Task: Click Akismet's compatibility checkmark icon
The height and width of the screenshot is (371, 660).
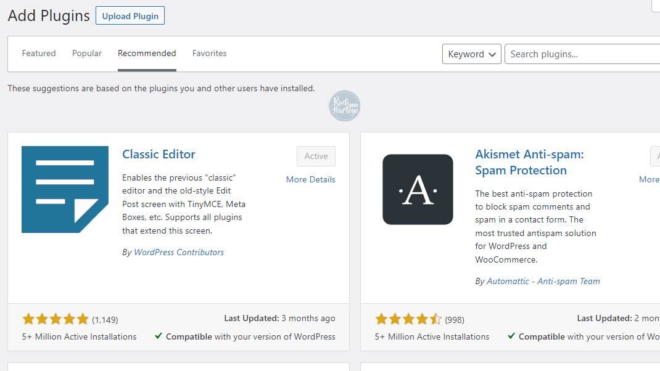Action: click(511, 336)
